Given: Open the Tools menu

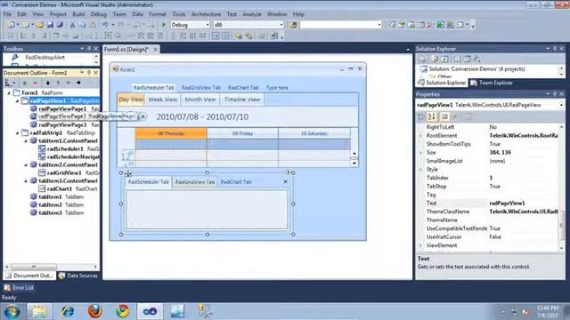Looking at the screenshot, I should click(179, 14).
